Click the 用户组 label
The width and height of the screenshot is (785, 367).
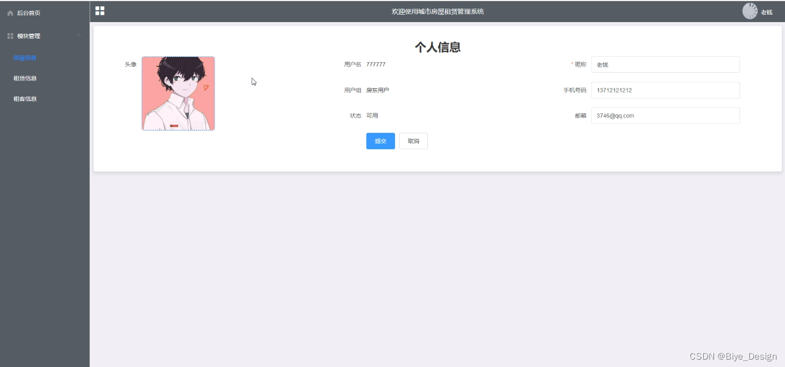pos(352,90)
